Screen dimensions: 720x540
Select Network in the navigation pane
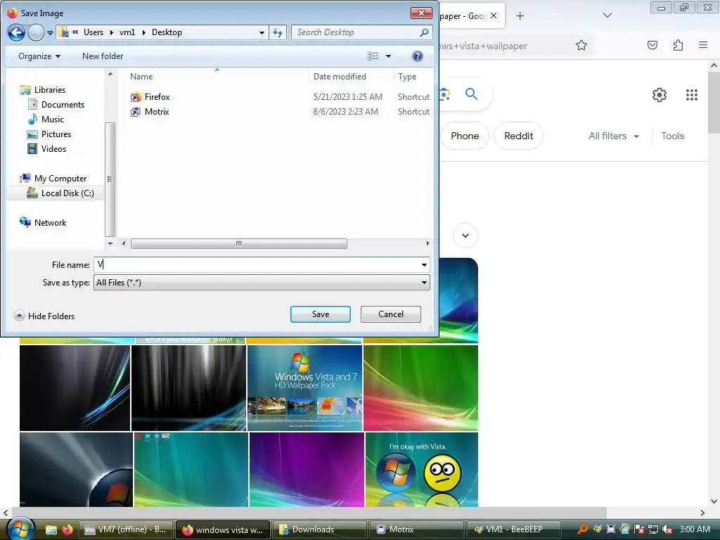pyautogui.click(x=50, y=223)
